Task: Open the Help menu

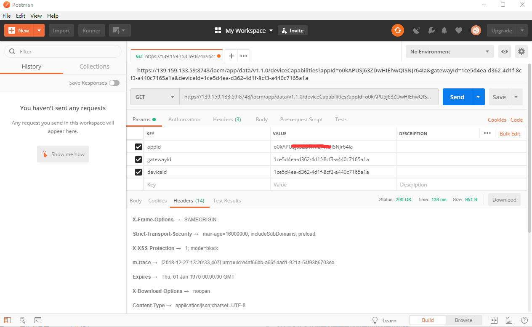Action: pyautogui.click(x=53, y=16)
